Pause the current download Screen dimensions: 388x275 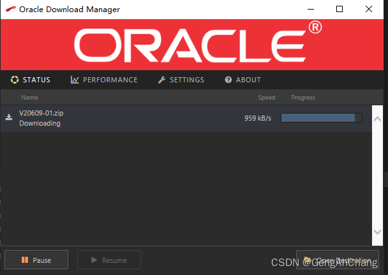point(36,260)
